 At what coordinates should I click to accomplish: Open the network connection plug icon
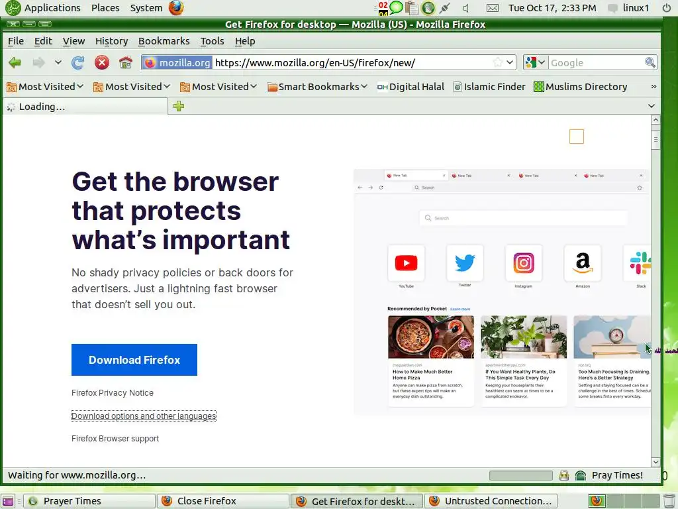tap(444, 8)
